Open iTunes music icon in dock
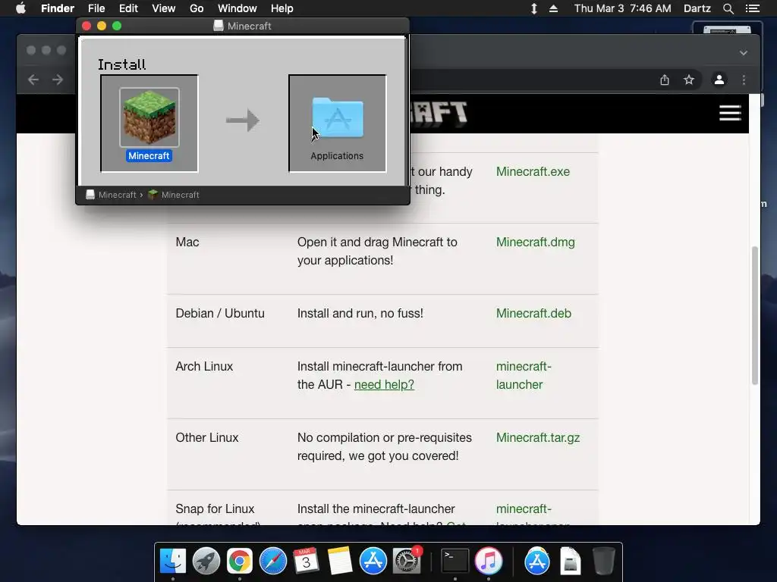Viewport: 777px width, 582px height. 489,561
